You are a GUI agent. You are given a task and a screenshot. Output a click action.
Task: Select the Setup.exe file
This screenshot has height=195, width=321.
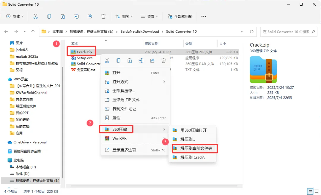(x=84, y=58)
